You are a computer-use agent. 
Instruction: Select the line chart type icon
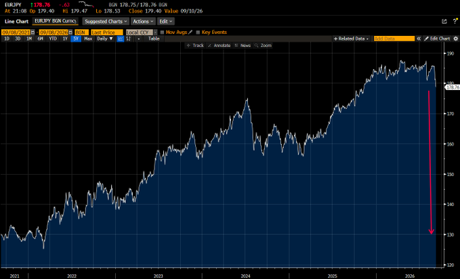121,39
